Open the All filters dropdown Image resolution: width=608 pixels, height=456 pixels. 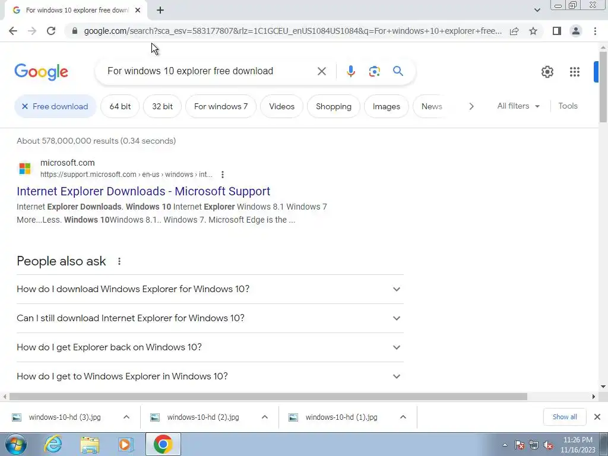(x=518, y=106)
